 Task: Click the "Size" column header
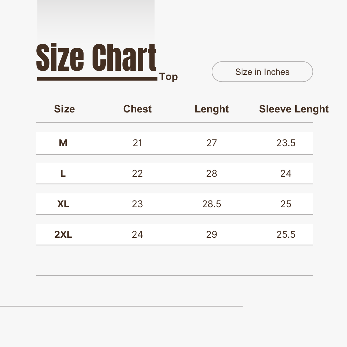(x=64, y=109)
